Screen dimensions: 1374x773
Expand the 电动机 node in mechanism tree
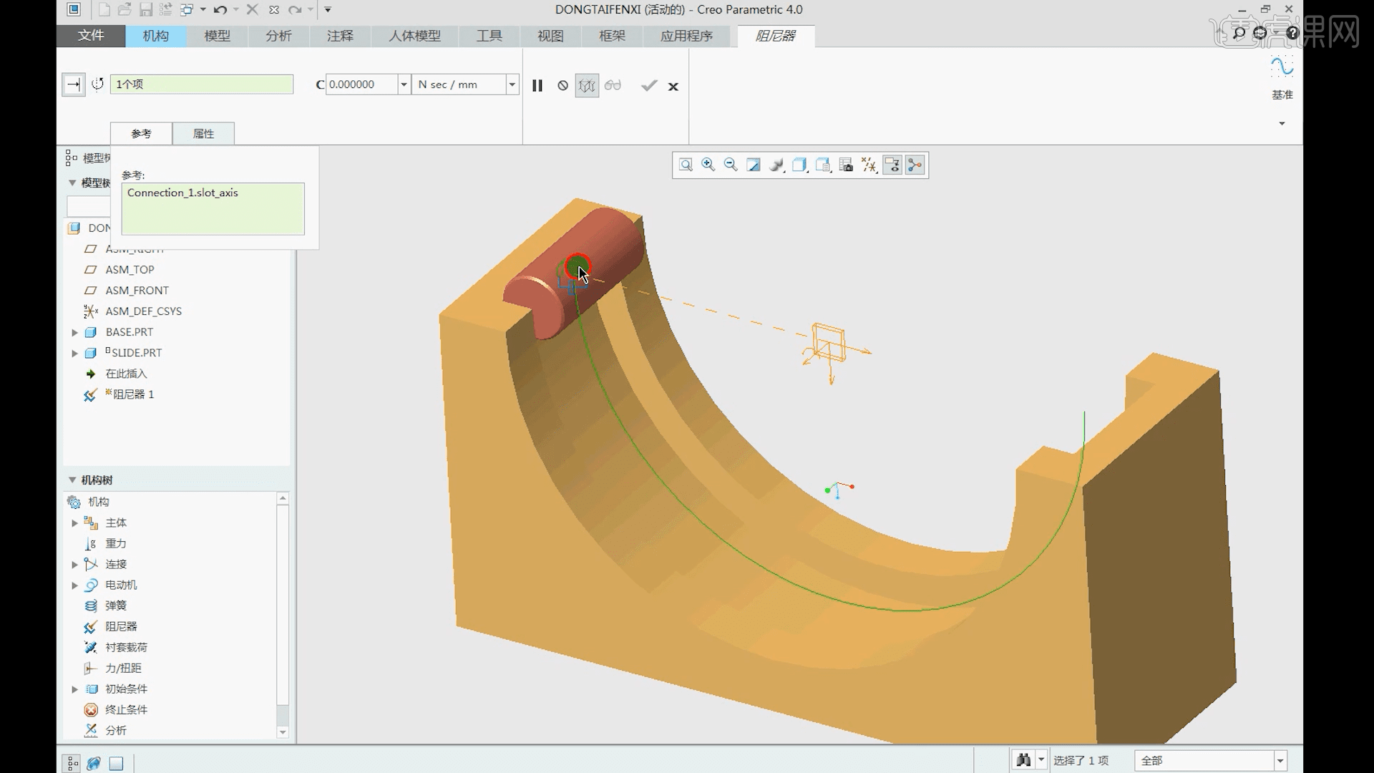(74, 585)
